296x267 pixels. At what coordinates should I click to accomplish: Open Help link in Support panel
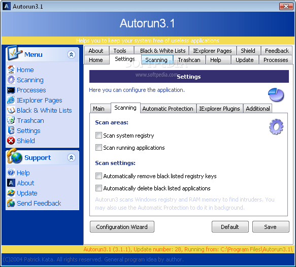click(23, 173)
